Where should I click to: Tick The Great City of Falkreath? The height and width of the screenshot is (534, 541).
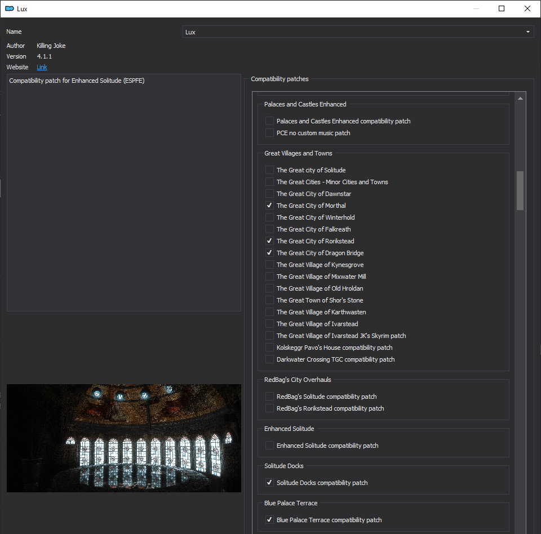[269, 229]
